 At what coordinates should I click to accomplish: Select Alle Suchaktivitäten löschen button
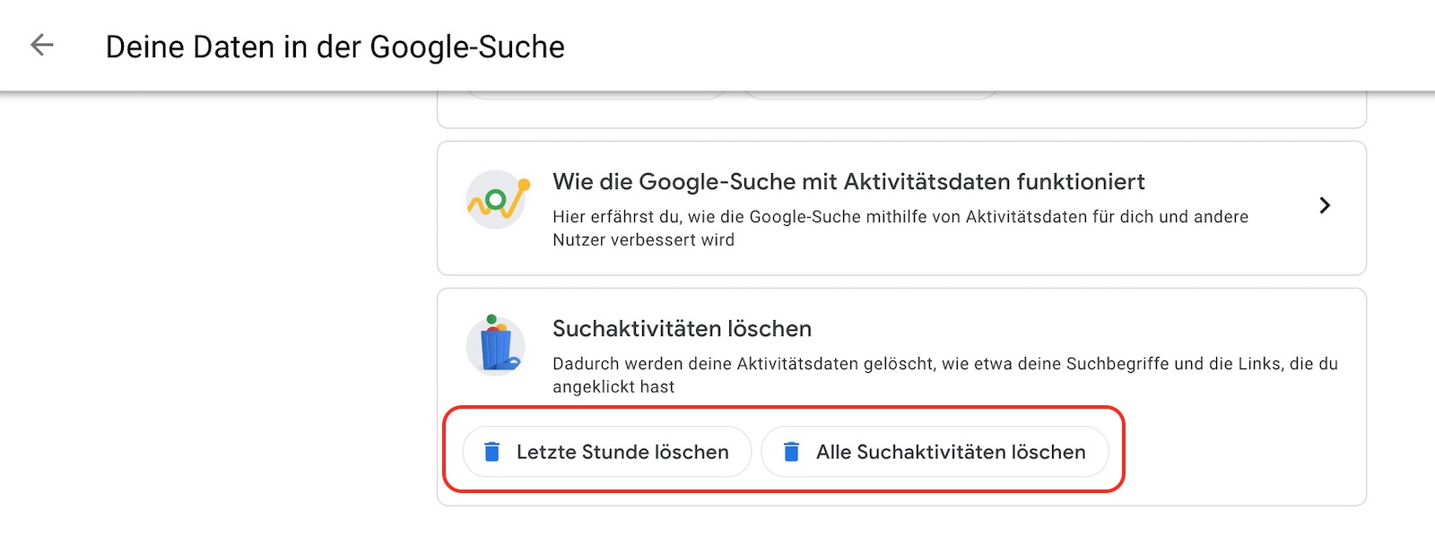(935, 452)
